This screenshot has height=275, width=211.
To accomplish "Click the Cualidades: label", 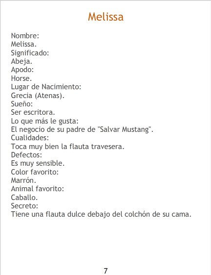I will pos(30,138).
